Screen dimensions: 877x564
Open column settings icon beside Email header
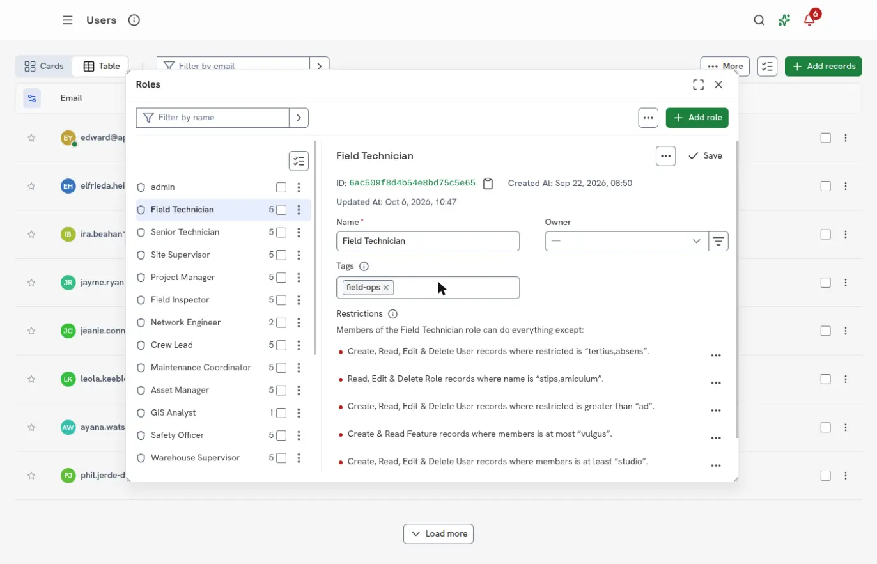[x=31, y=98]
